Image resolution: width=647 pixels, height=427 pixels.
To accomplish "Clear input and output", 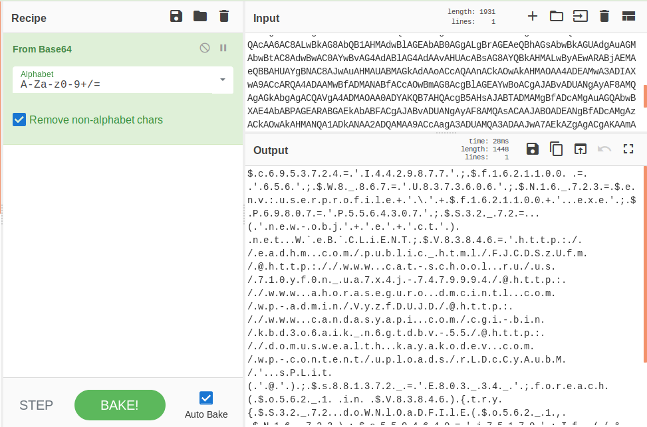I will (x=604, y=17).
